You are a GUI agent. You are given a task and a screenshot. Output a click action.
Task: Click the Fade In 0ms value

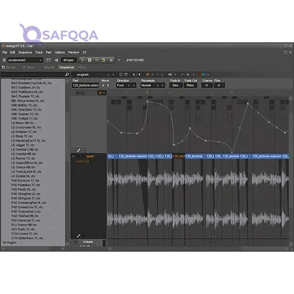coord(176,85)
